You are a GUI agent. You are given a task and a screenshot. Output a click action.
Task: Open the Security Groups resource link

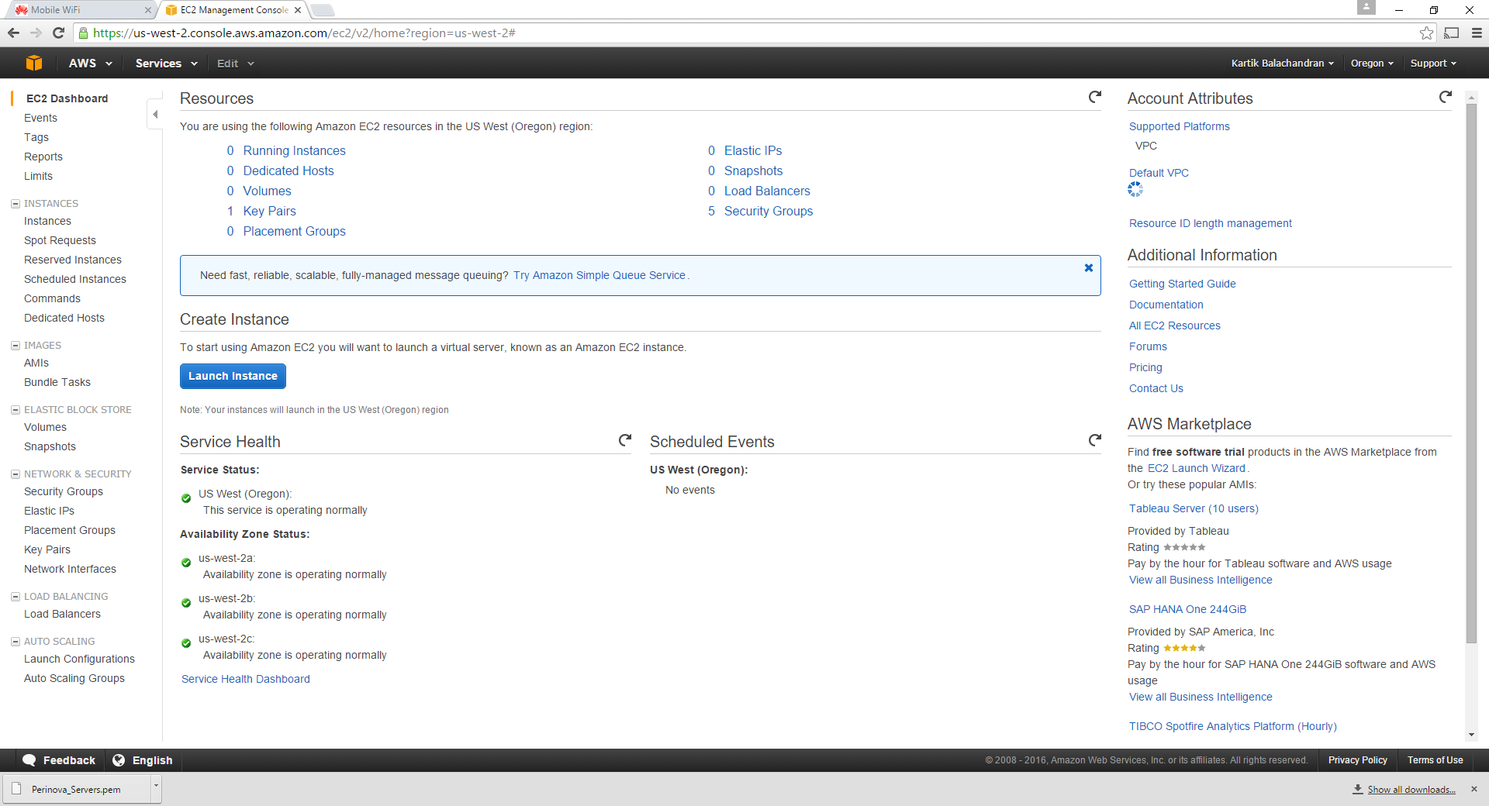point(769,211)
